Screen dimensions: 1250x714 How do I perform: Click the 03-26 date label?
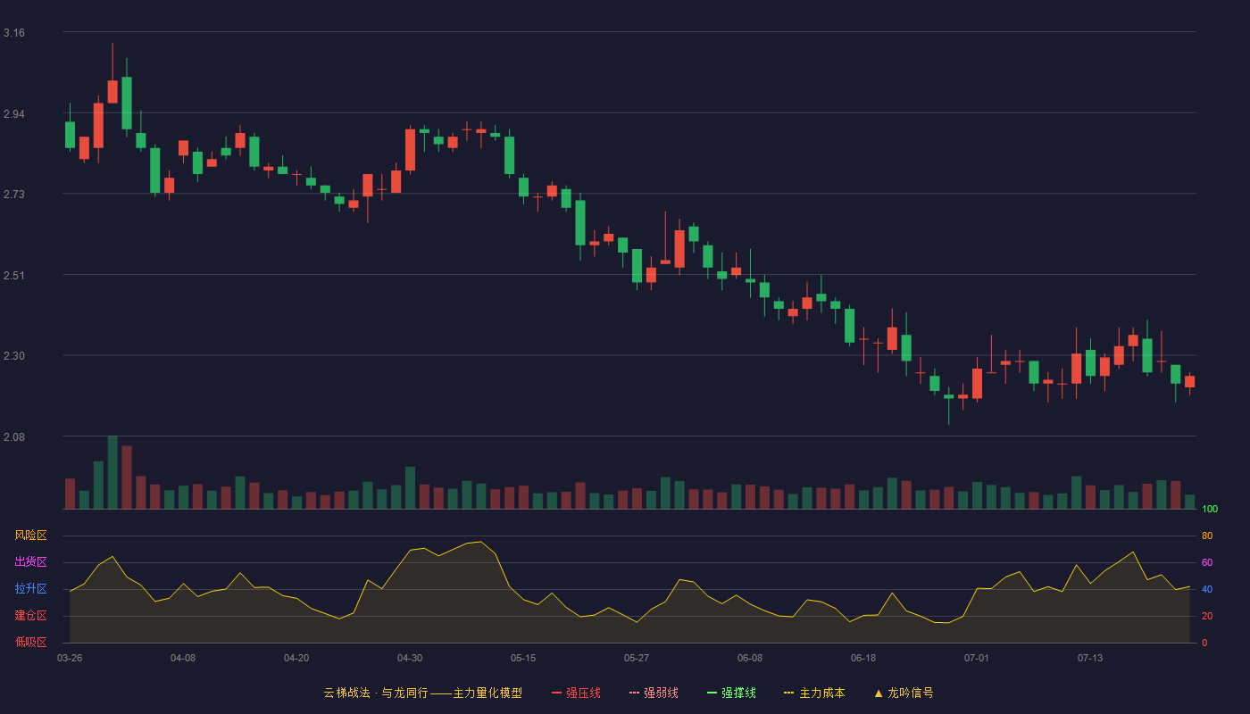pos(70,658)
